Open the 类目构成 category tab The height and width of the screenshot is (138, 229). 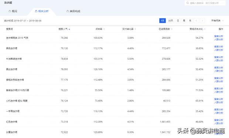73,11
